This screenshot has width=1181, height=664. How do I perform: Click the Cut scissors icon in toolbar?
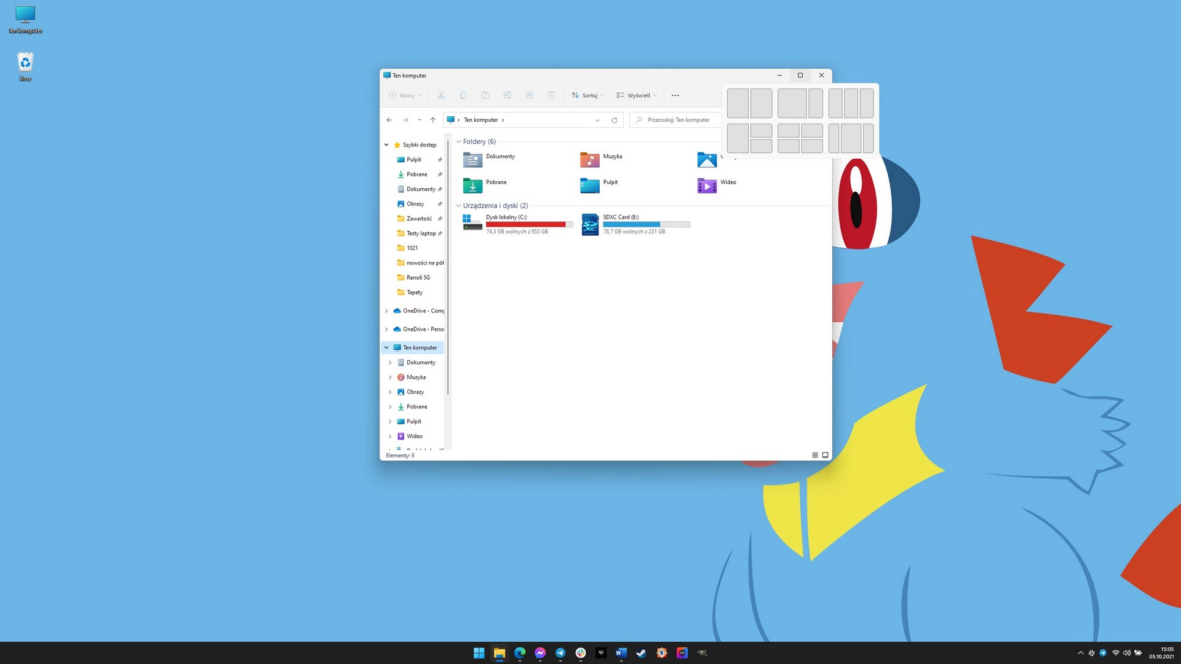440,95
